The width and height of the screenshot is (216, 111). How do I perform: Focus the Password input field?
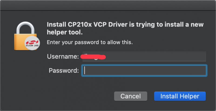[x=144, y=70]
